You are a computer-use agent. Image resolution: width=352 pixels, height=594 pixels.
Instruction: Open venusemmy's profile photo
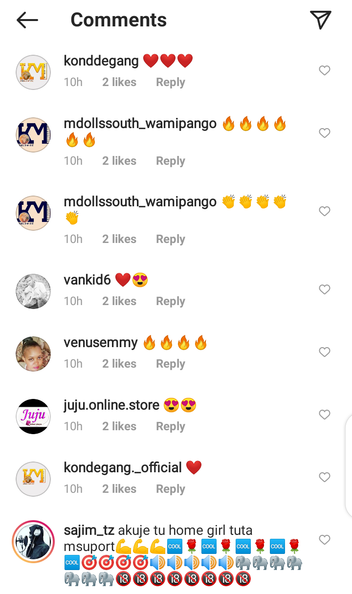point(33,354)
